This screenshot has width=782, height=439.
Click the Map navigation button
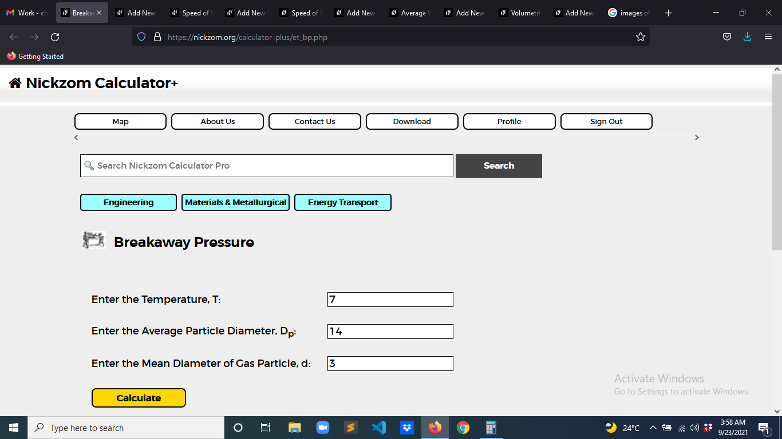pos(120,121)
